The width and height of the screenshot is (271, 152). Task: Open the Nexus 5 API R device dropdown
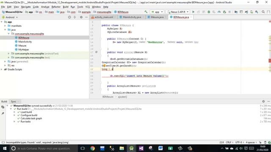pyautogui.click(x=178, y=12)
